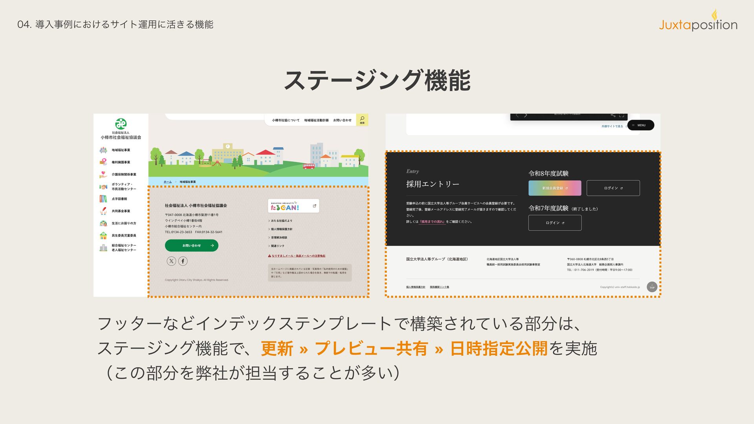The height and width of the screenshot is (424, 754).
Task: Click the ホーム breadcrumb link
Action: pyautogui.click(x=168, y=182)
